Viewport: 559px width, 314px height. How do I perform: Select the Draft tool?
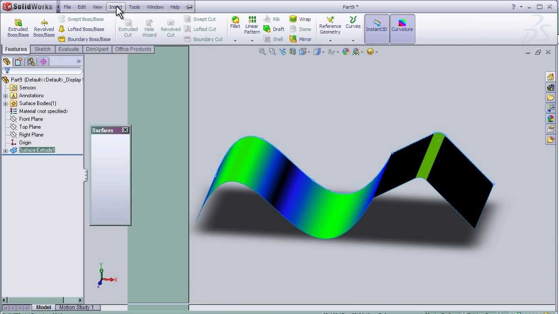coord(274,29)
